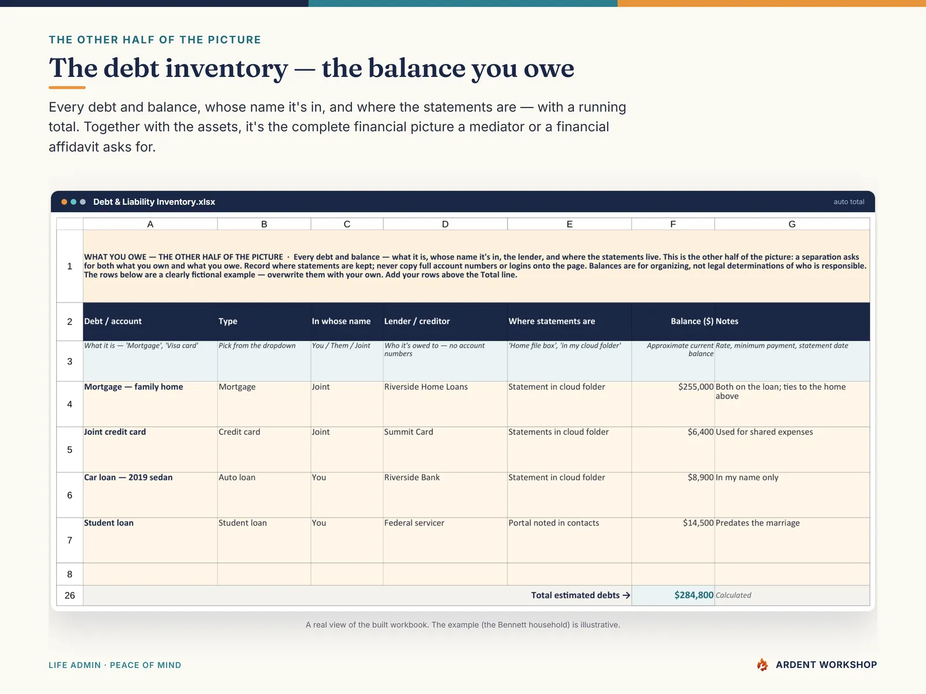Click the 'Type' header cell
This screenshot has width=926, height=694.
(264, 322)
